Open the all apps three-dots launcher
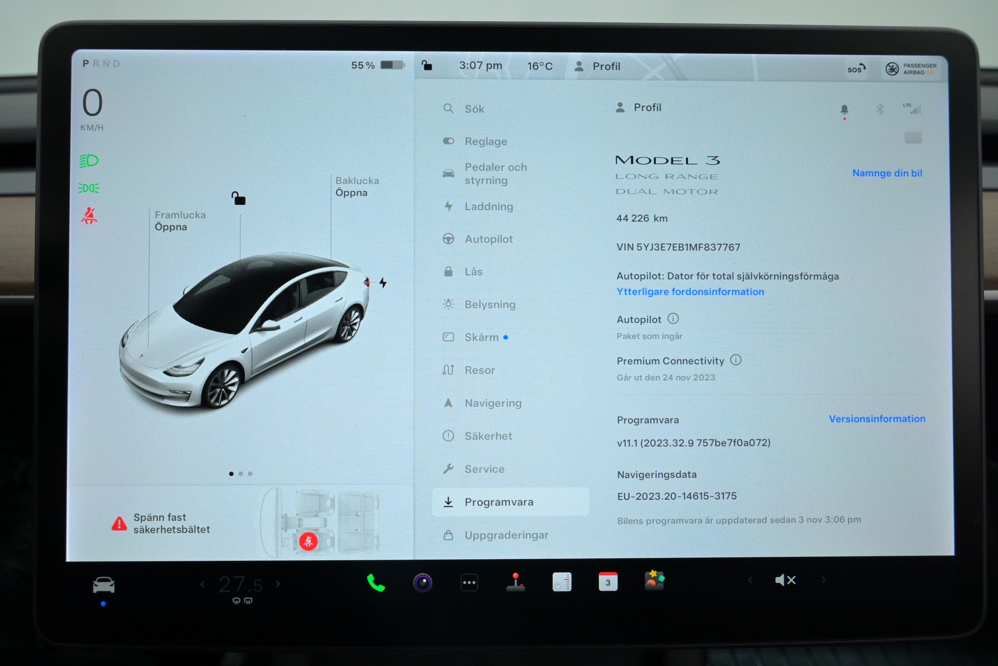The width and height of the screenshot is (998, 666). click(x=469, y=583)
